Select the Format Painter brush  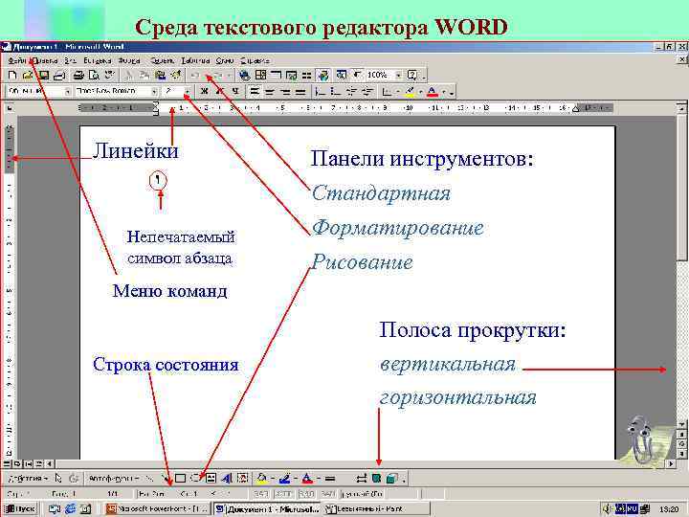(x=176, y=76)
